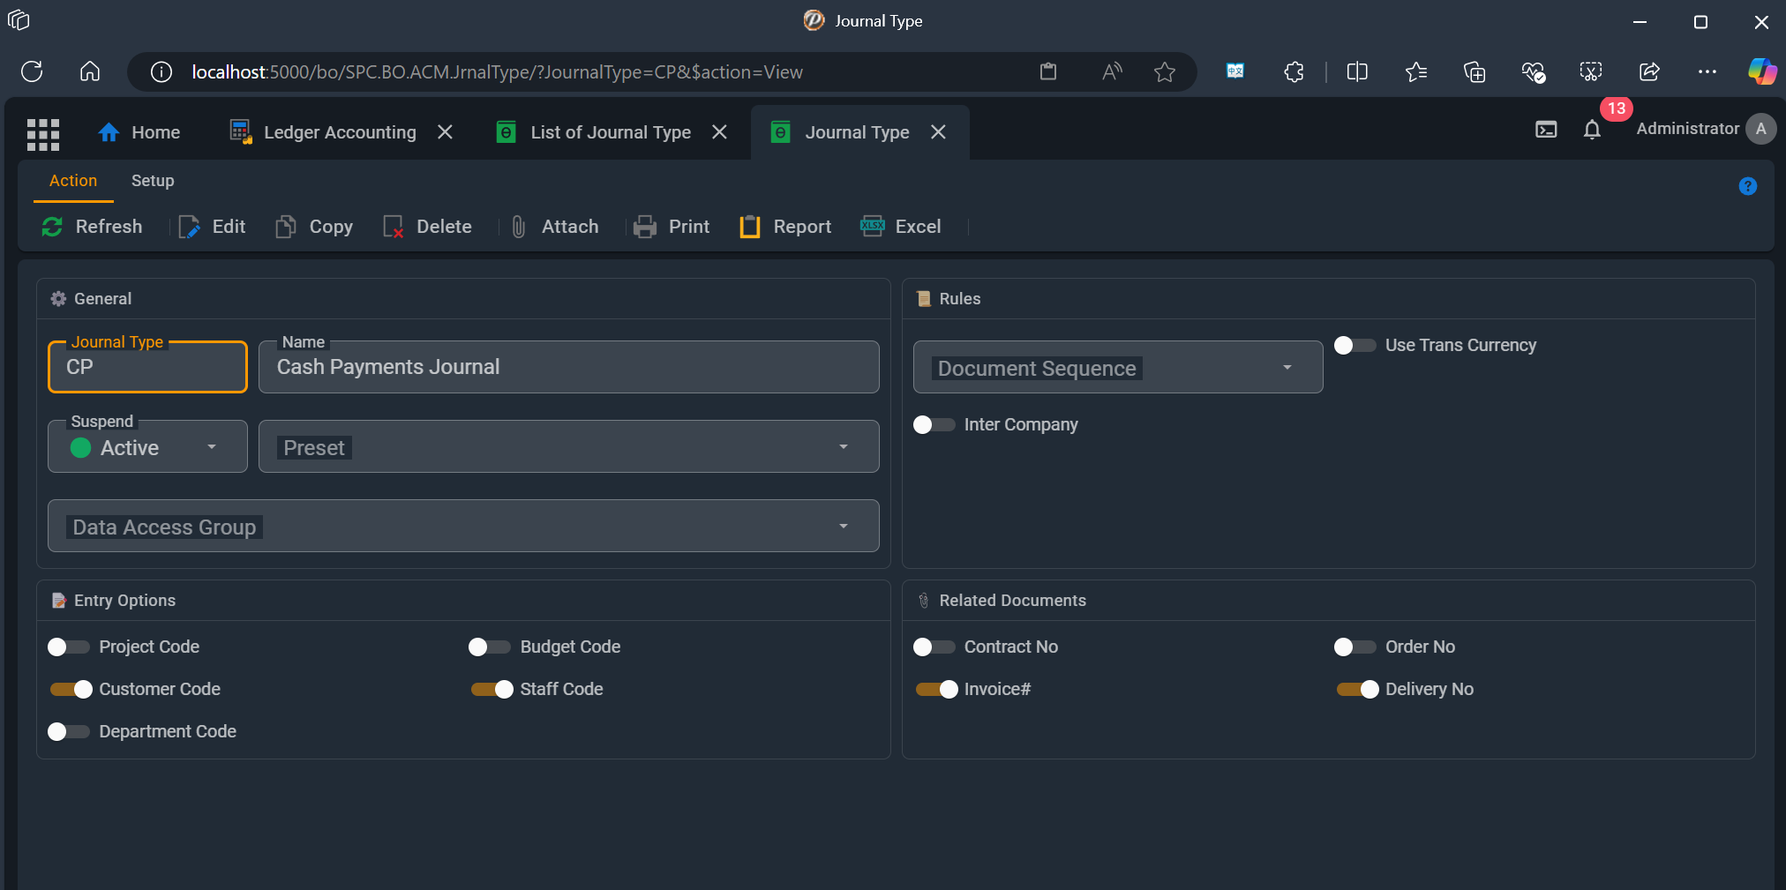Enable the Project Code toggle
The width and height of the screenshot is (1786, 890).
[68, 647]
